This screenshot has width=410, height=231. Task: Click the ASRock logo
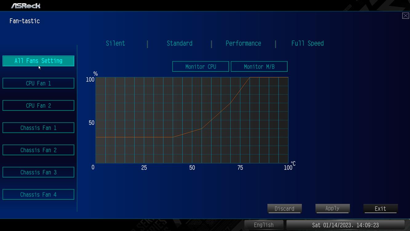pos(26,6)
